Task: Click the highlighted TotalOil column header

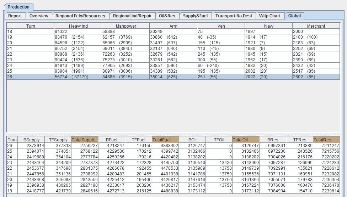Action: tap(246, 140)
